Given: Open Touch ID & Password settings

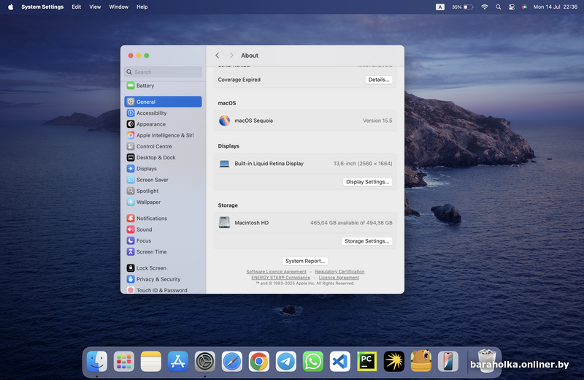Looking at the screenshot, I should pyautogui.click(x=163, y=290).
